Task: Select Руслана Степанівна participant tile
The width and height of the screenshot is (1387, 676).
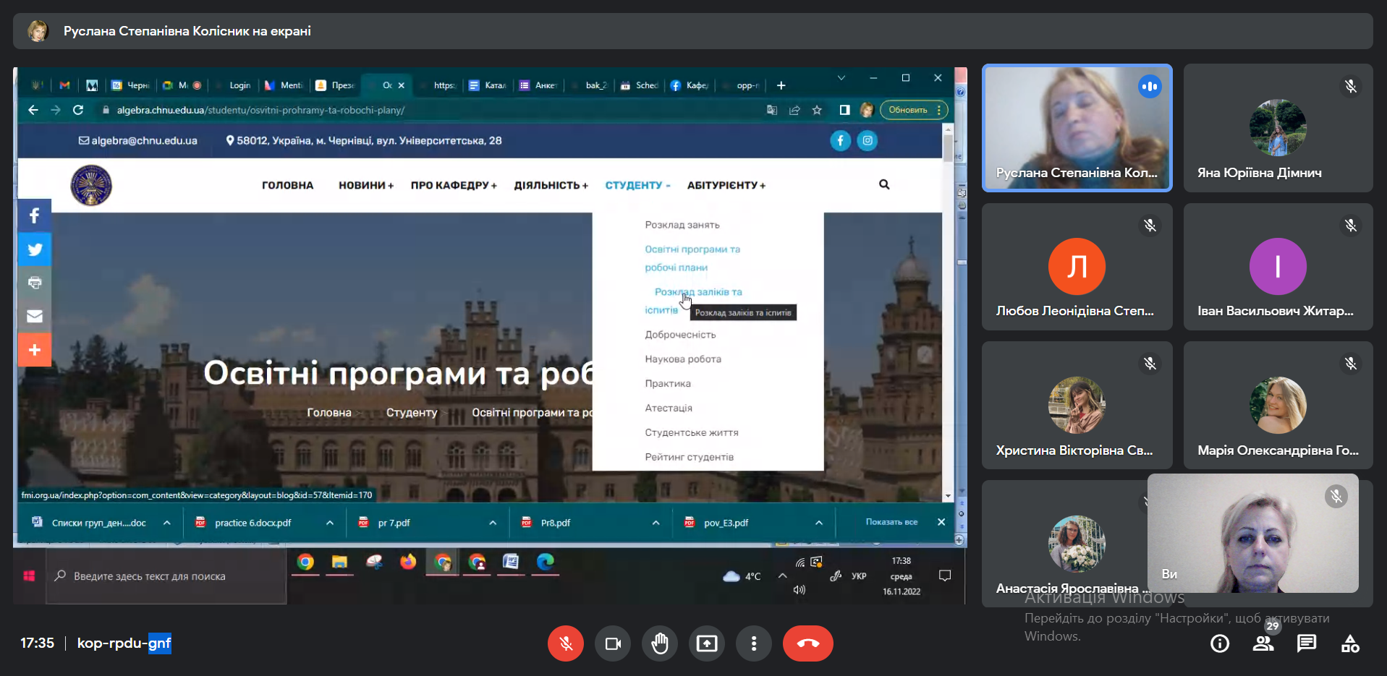Action: (1077, 128)
